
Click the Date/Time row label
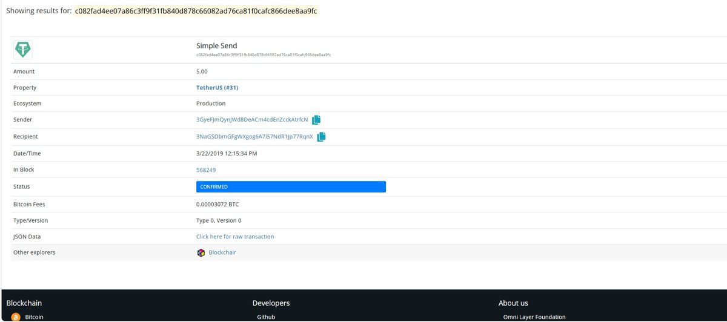point(27,154)
